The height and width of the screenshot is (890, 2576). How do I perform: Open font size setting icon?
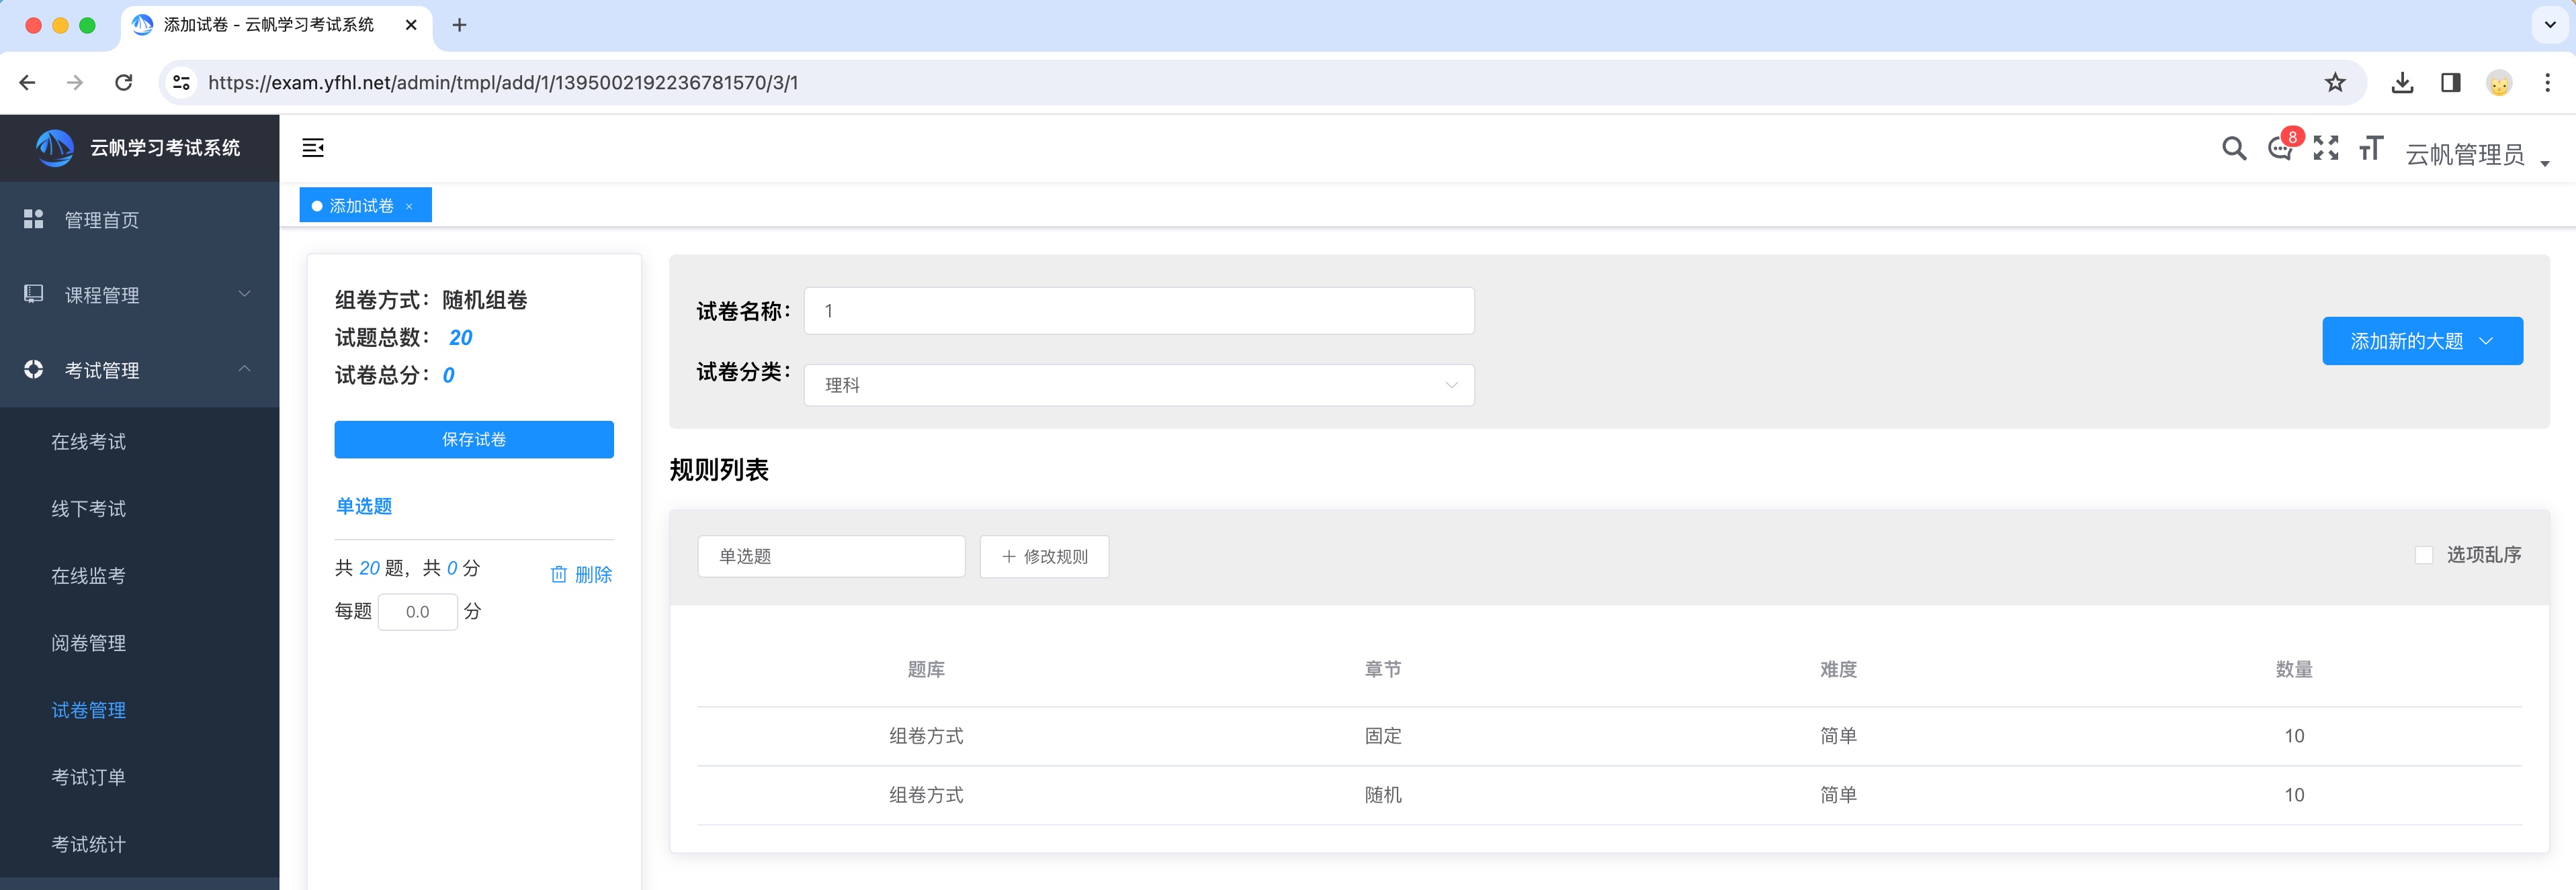(x=2371, y=149)
